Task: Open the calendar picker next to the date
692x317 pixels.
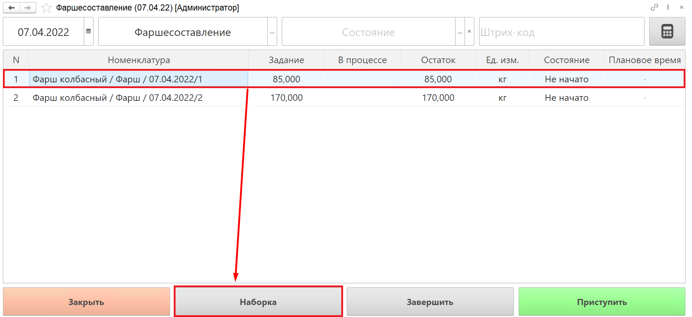Action: [x=88, y=32]
